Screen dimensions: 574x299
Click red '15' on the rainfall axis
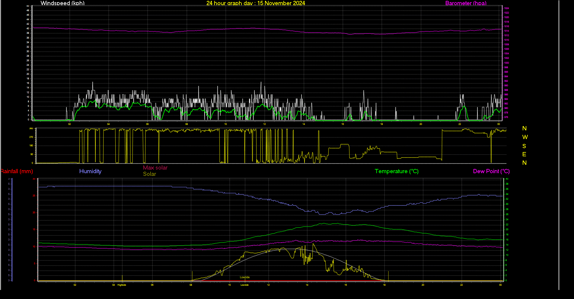coord(34,230)
